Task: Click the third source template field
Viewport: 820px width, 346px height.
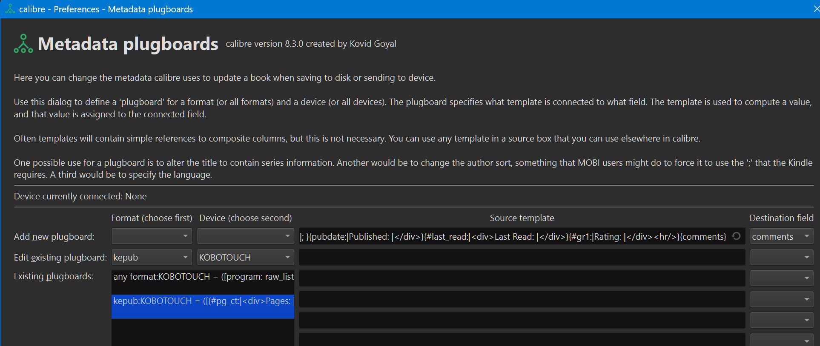Action: [x=522, y=278]
